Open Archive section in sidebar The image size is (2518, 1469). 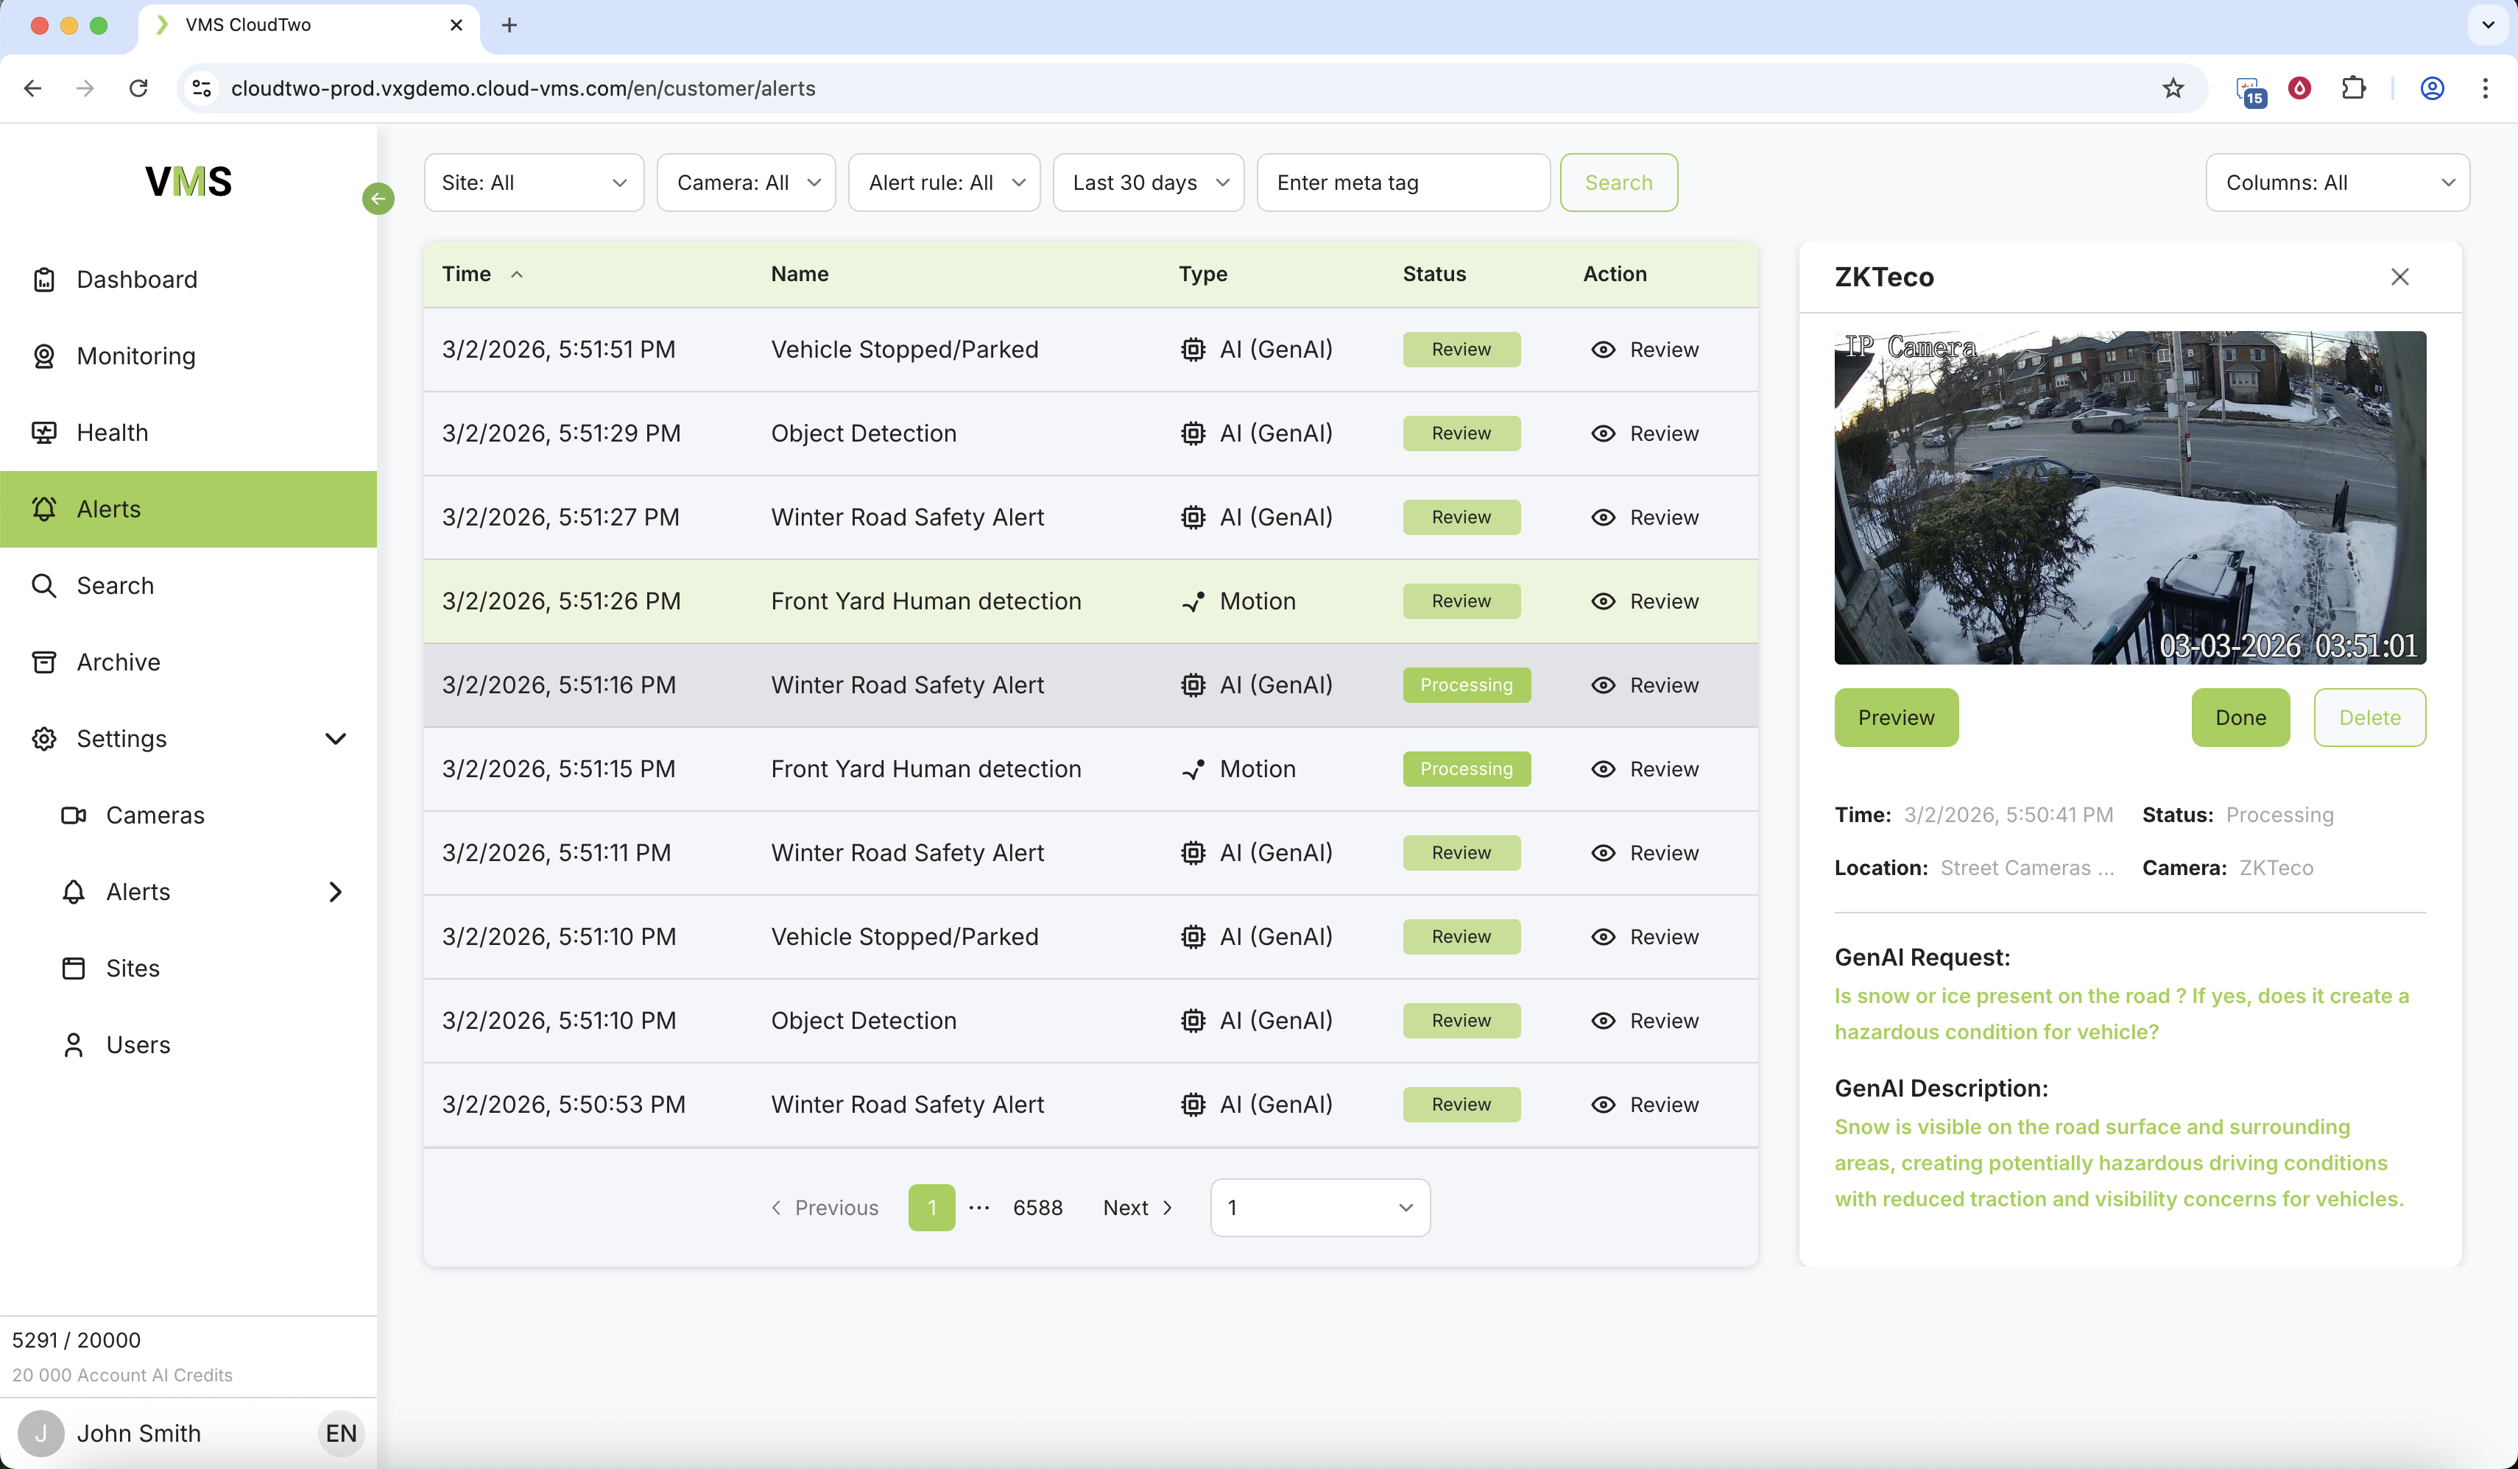tap(118, 662)
